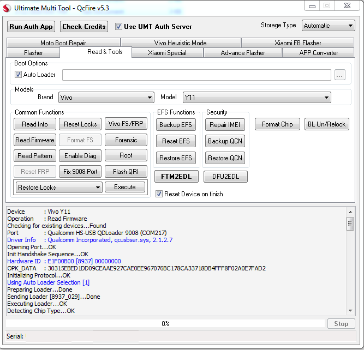364x350 pixels.
Task: Open the Model dropdown showing Y11
Action: tap(256, 97)
